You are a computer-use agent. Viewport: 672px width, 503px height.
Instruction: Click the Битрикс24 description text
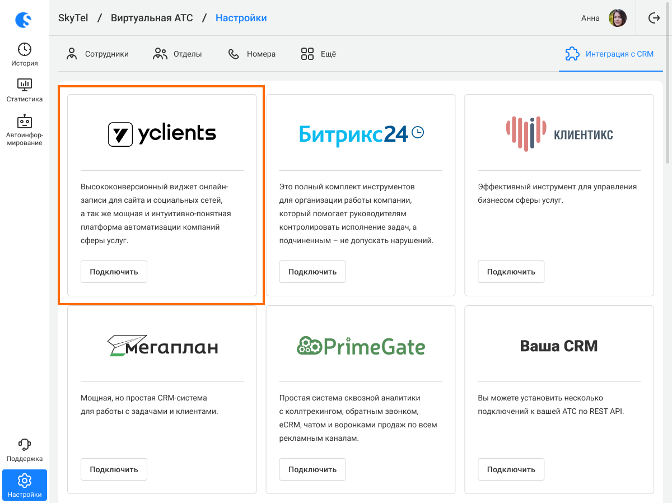357,213
